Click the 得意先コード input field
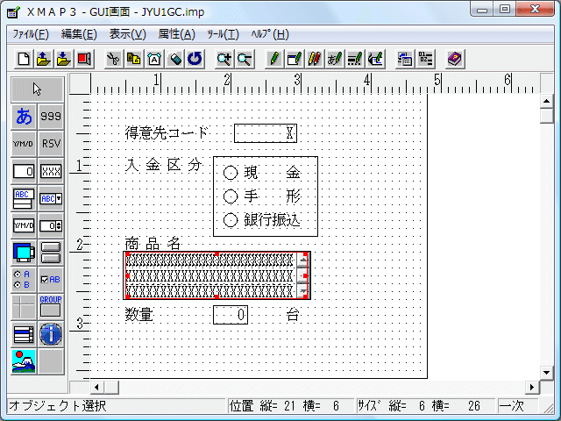This screenshot has height=421, width=561. [x=265, y=133]
